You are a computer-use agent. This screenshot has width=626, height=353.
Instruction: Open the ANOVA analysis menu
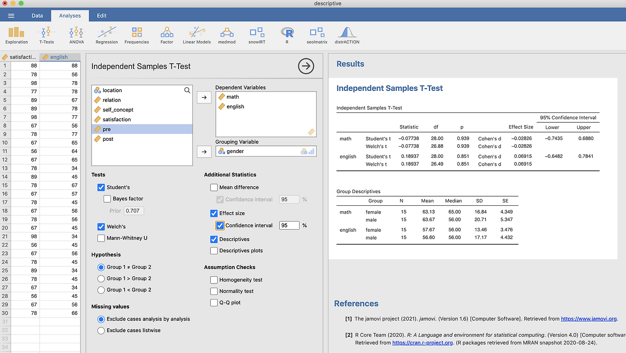click(x=76, y=35)
